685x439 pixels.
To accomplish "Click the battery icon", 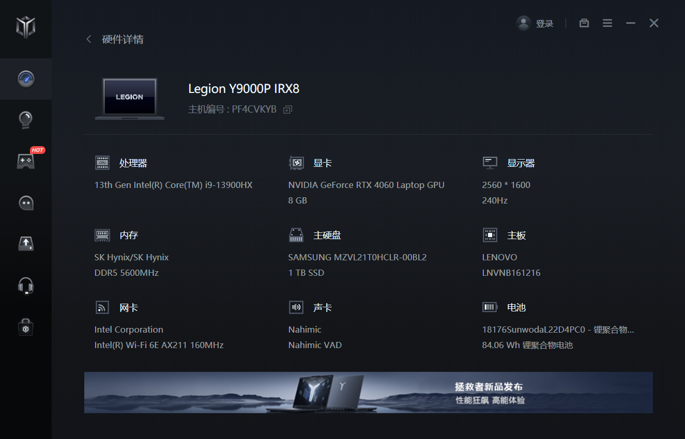I will 490,307.
